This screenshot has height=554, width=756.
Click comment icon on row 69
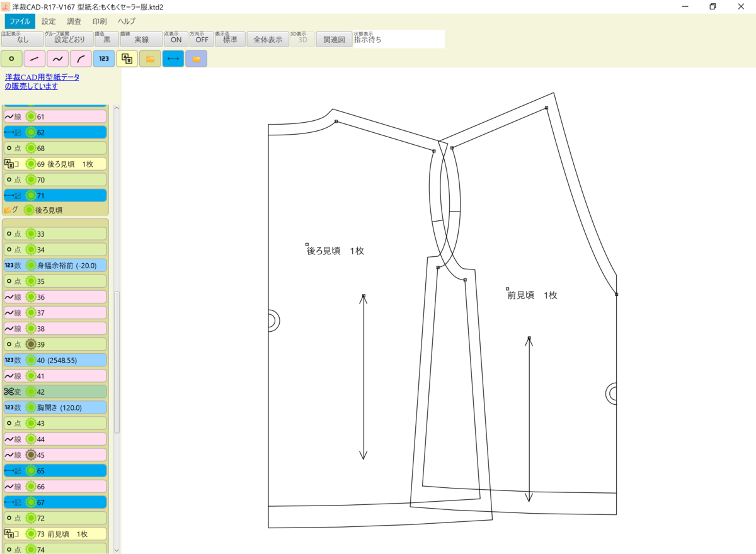[9, 164]
